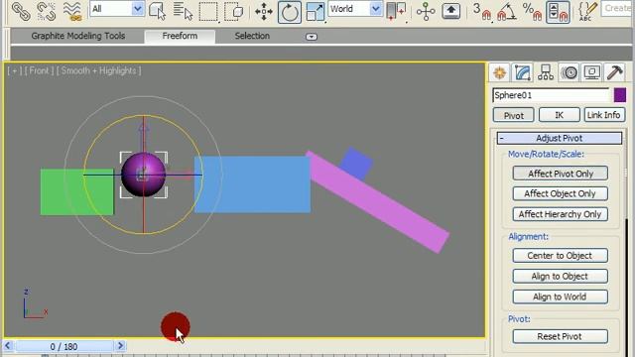
Task: Activate the Select and Link chain tool
Action: 20,11
